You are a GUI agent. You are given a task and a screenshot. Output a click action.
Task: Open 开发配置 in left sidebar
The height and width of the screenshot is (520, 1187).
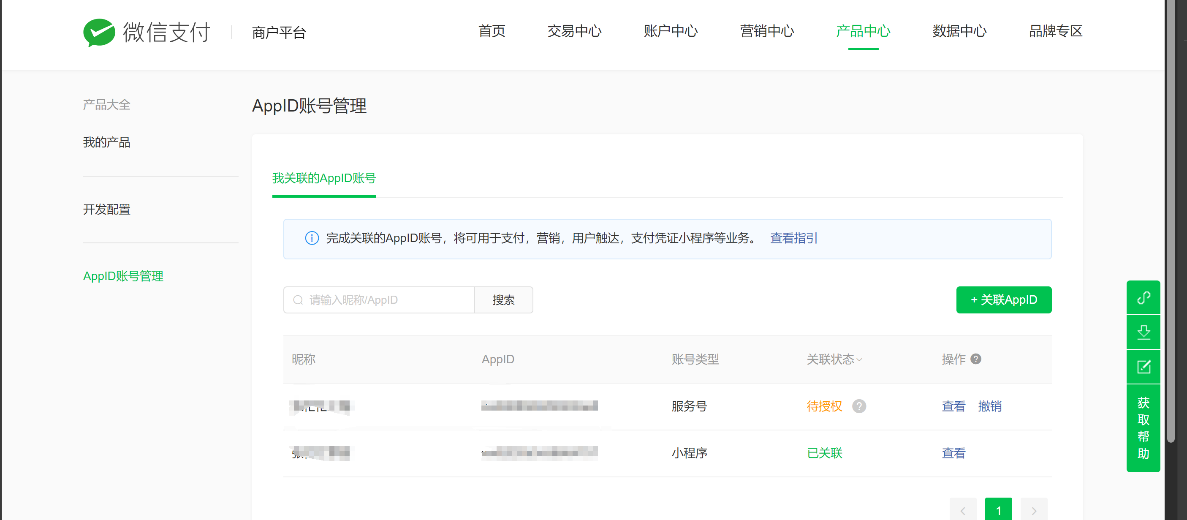tap(106, 209)
